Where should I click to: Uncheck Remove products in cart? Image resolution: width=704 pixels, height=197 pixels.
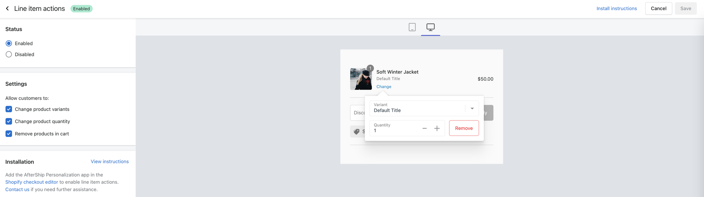coord(9,134)
